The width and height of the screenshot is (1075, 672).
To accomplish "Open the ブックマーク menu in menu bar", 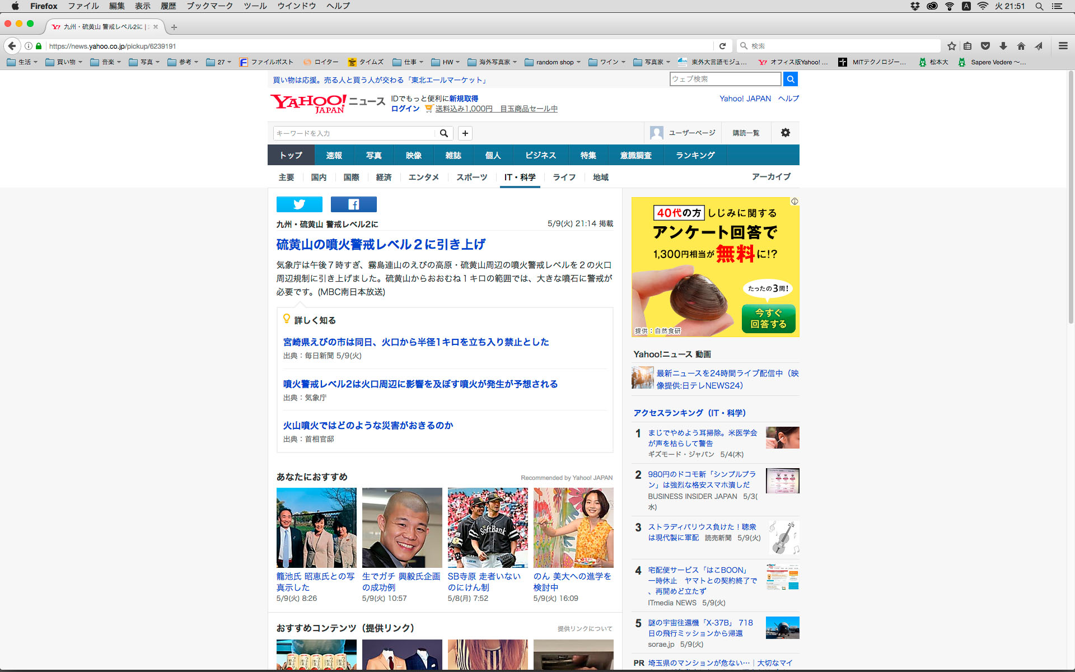I will (209, 6).
